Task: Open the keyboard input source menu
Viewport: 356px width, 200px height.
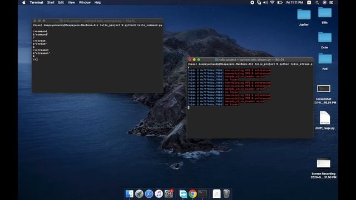Action: [x=309, y=2]
